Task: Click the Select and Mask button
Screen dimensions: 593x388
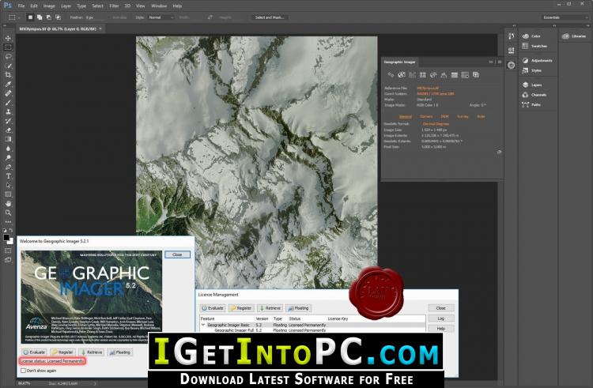Action: pos(270,17)
